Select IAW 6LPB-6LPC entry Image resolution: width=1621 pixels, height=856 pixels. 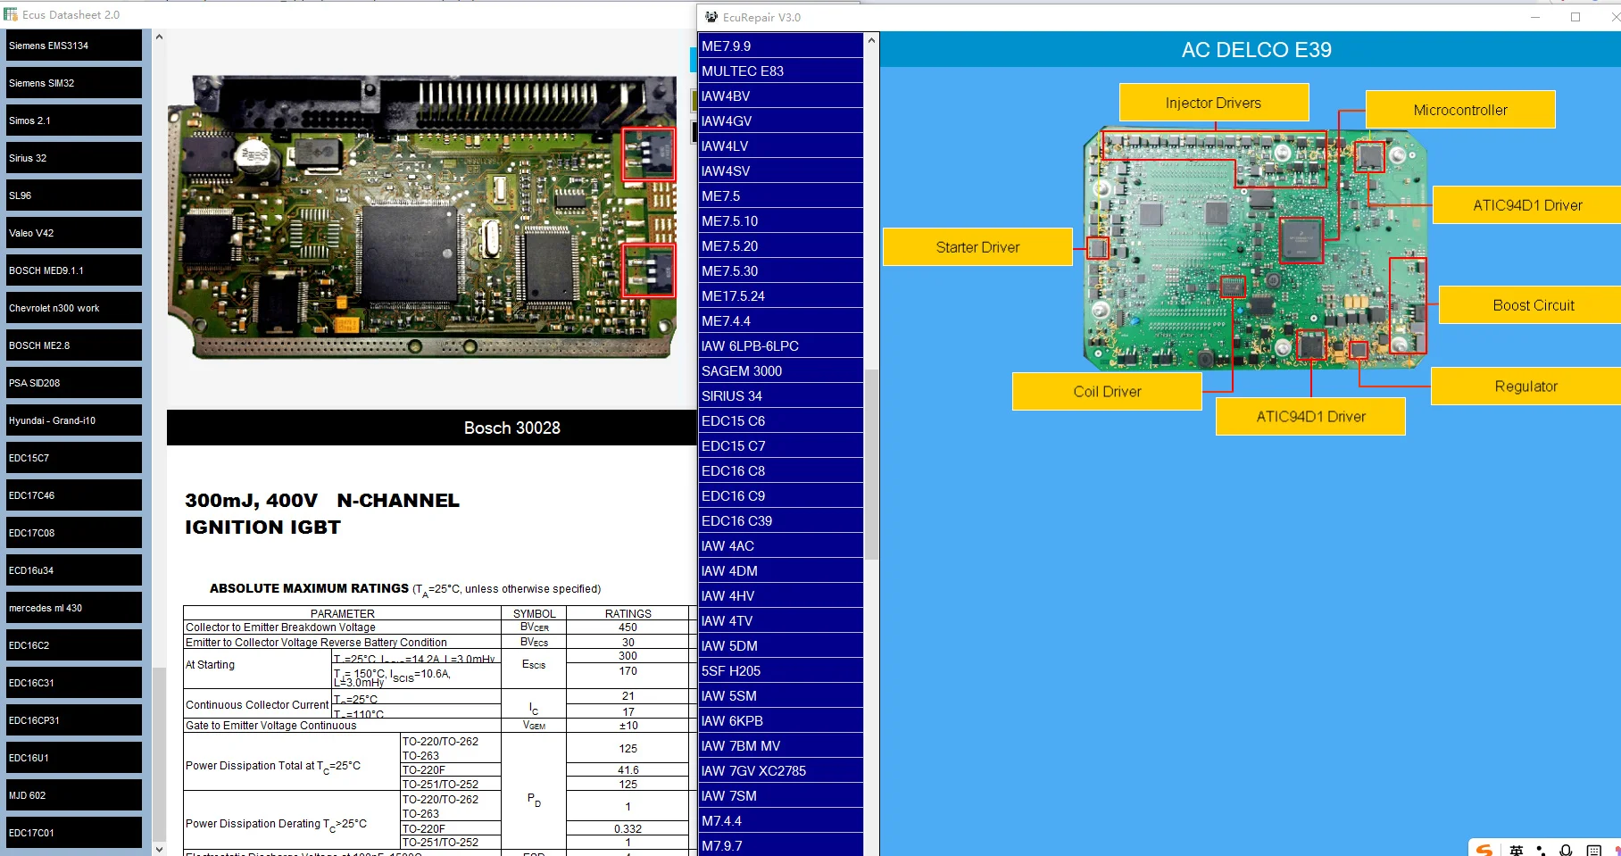tap(781, 346)
